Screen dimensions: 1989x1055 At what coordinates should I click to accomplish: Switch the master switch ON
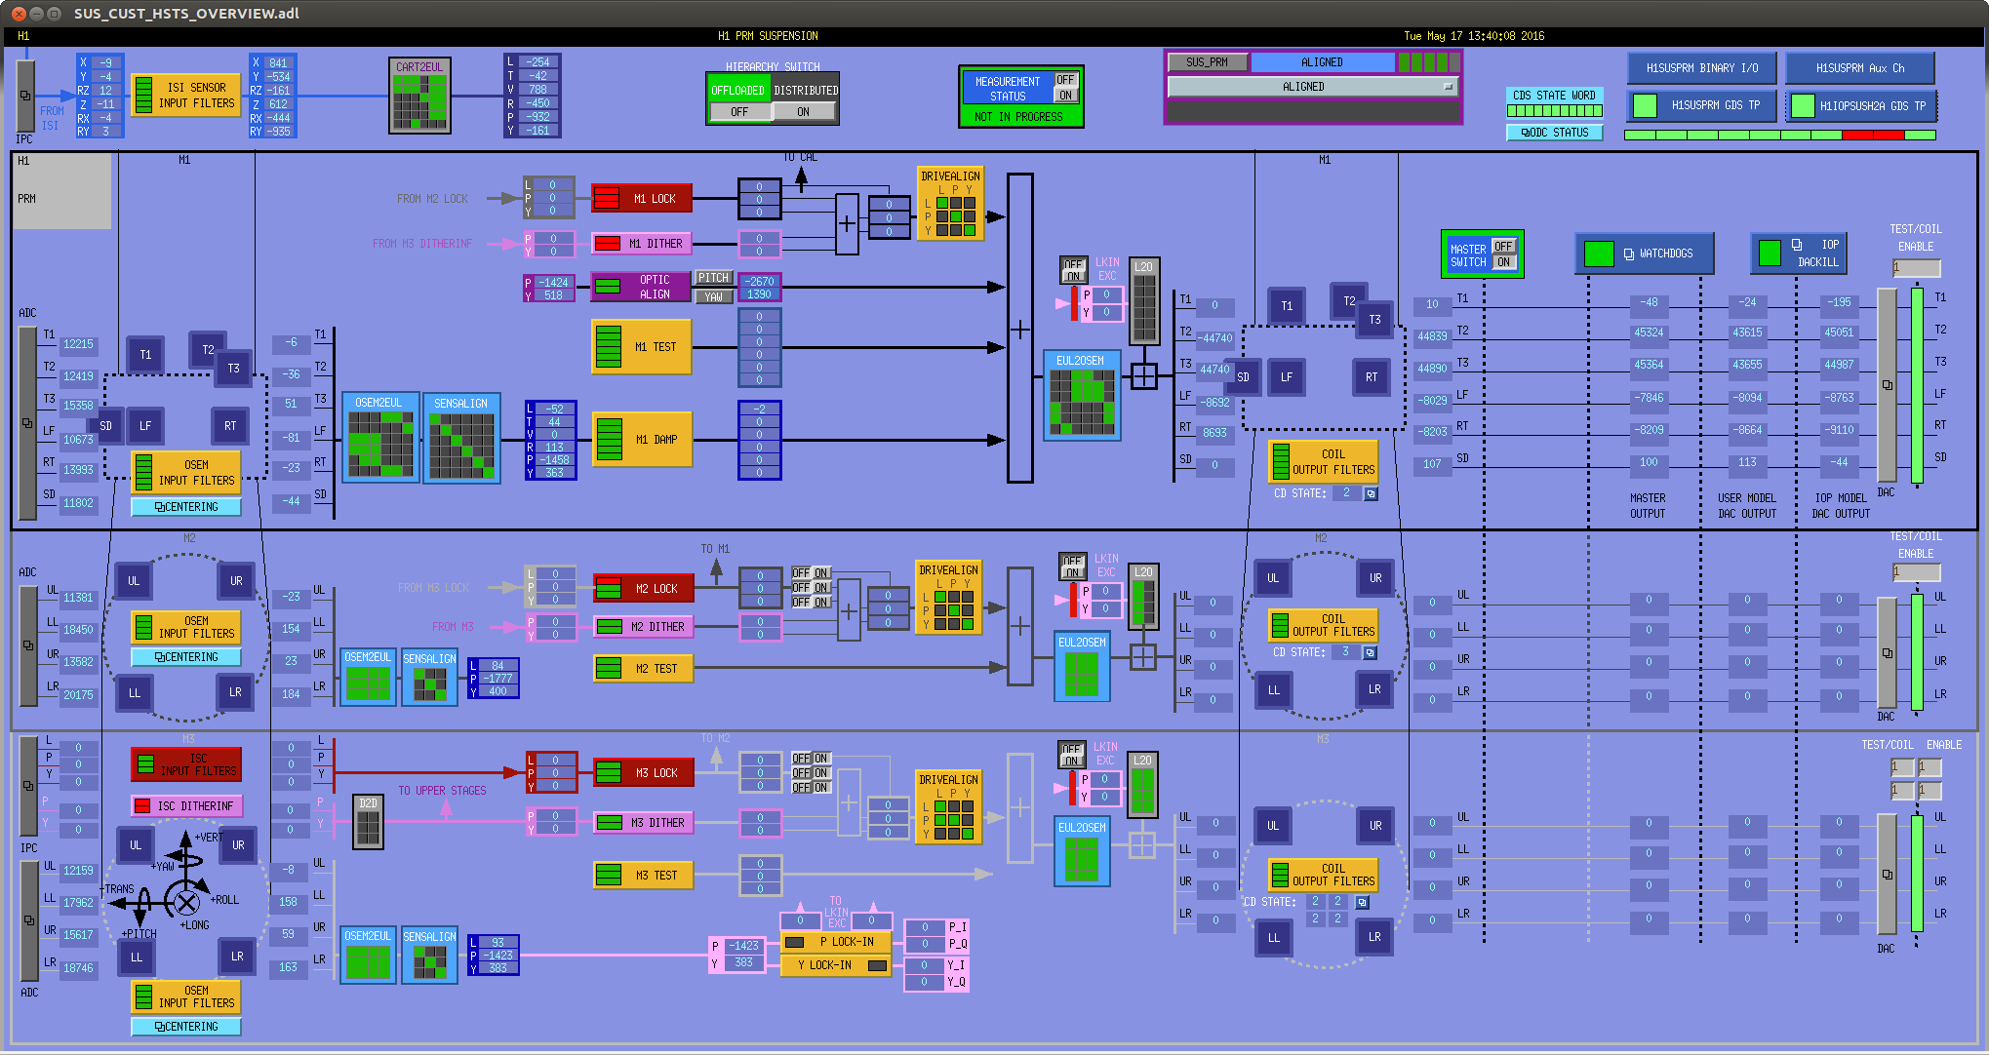tap(1504, 262)
